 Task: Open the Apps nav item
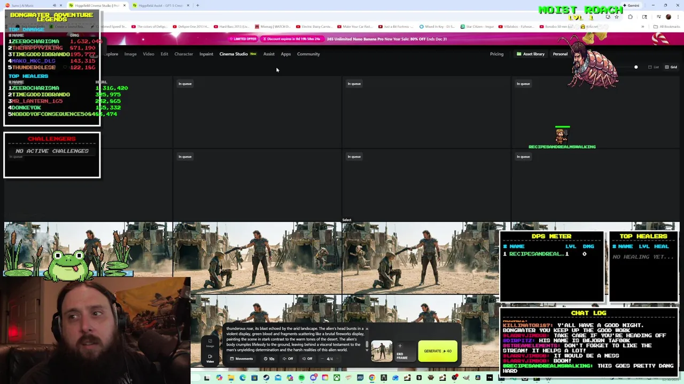point(286,54)
